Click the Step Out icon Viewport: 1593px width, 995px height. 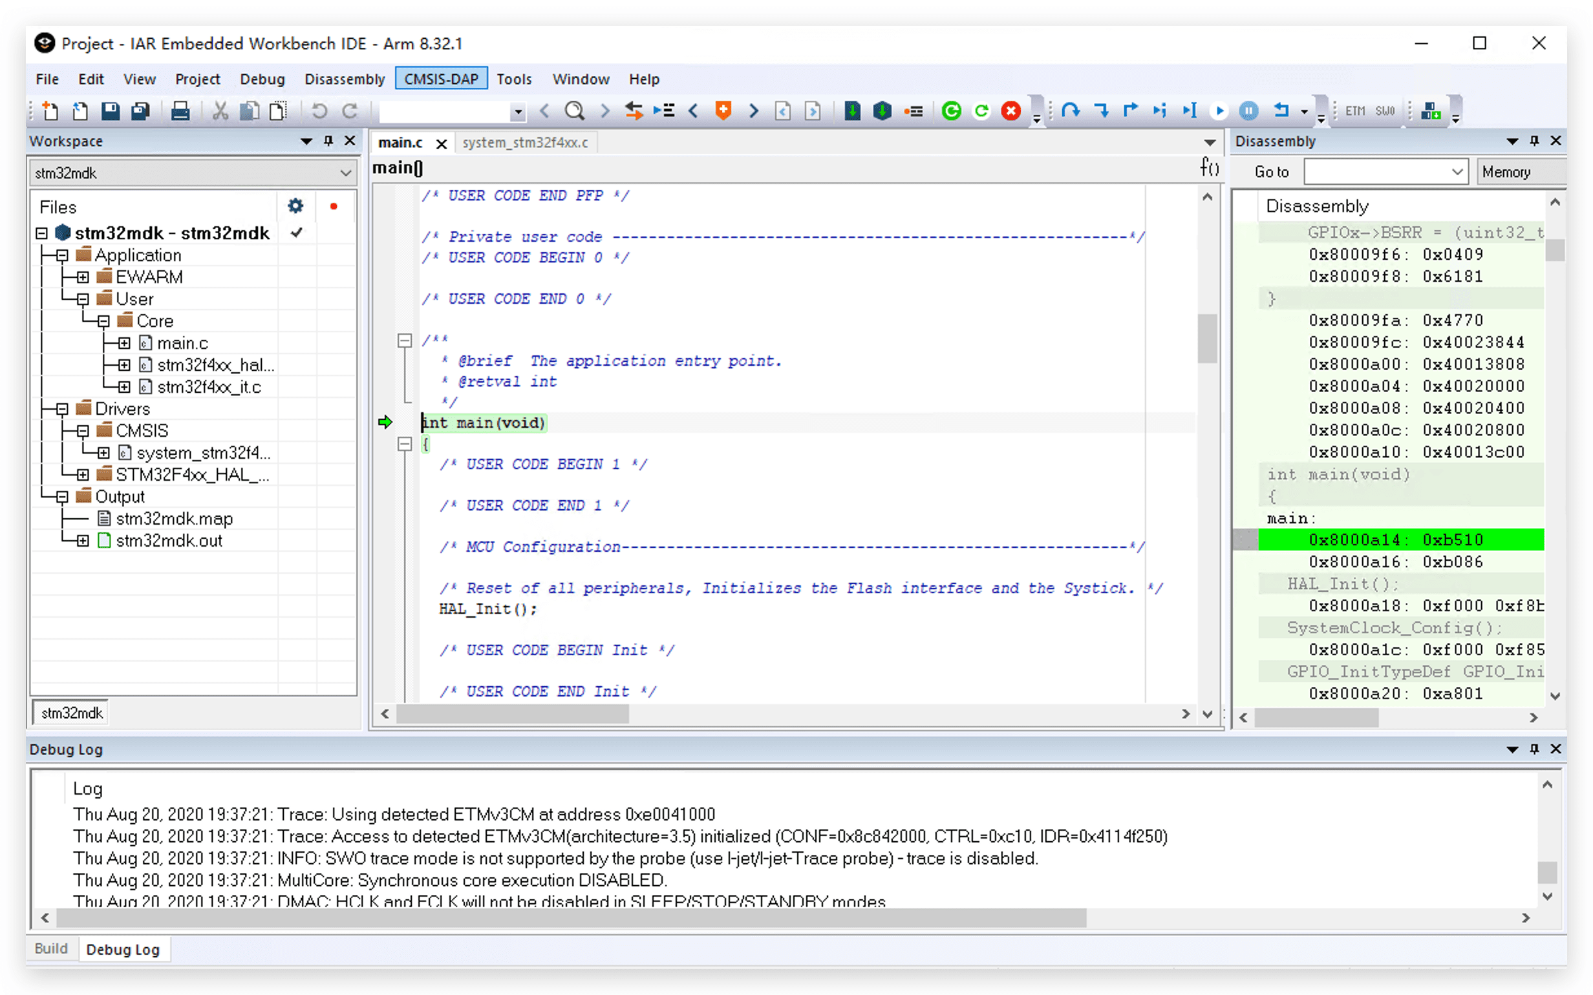[1130, 110]
